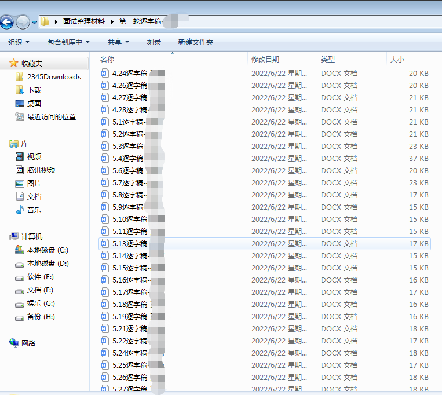
Task: Expand arrow before 面试整理材料 in address bar
Action: [x=56, y=21]
